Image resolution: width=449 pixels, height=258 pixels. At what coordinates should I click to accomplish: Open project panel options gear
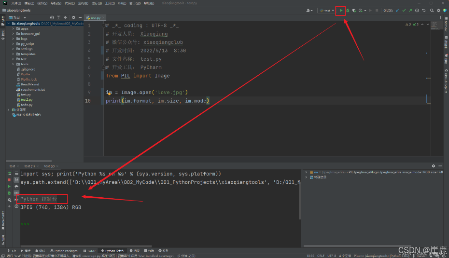(x=73, y=18)
